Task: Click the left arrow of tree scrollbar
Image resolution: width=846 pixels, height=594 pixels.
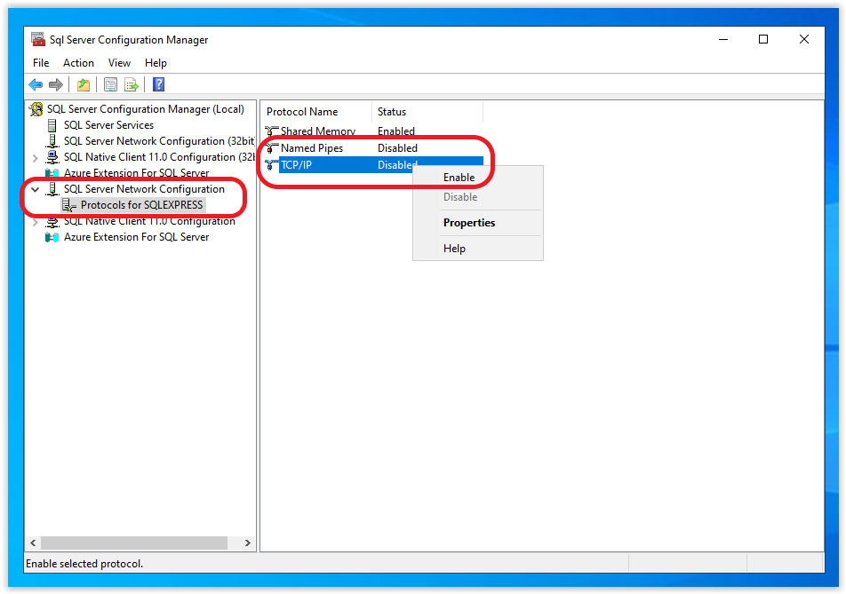Action: (x=34, y=543)
